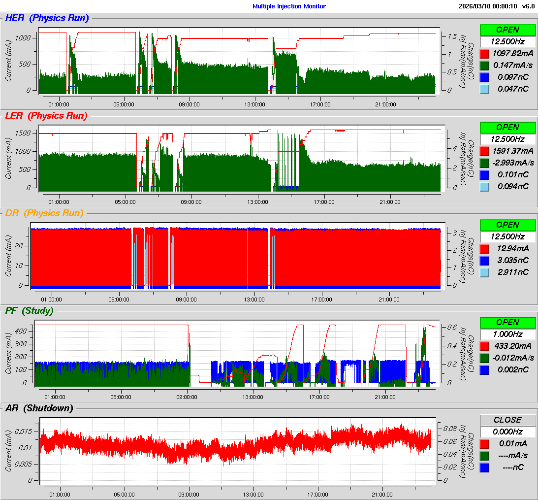Select the dark green swatch beside HER 0.147mA/s
The width and height of the screenshot is (538, 500).
[x=484, y=65]
